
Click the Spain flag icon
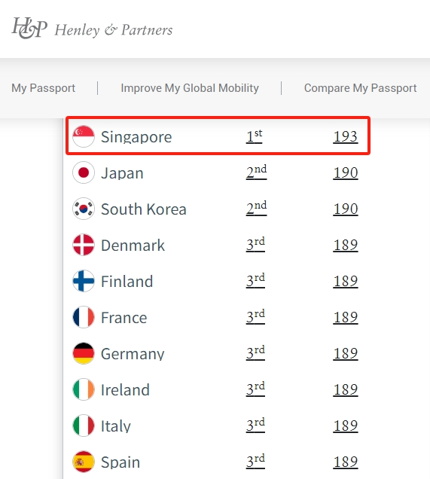pyautogui.click(x=84, y=462)
